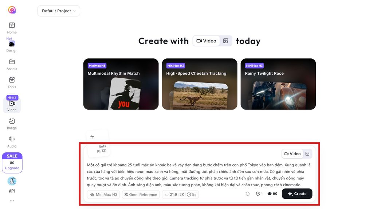Click the Refs (0/12) label
Screen dimensions: 373x209
coord(102,148)
